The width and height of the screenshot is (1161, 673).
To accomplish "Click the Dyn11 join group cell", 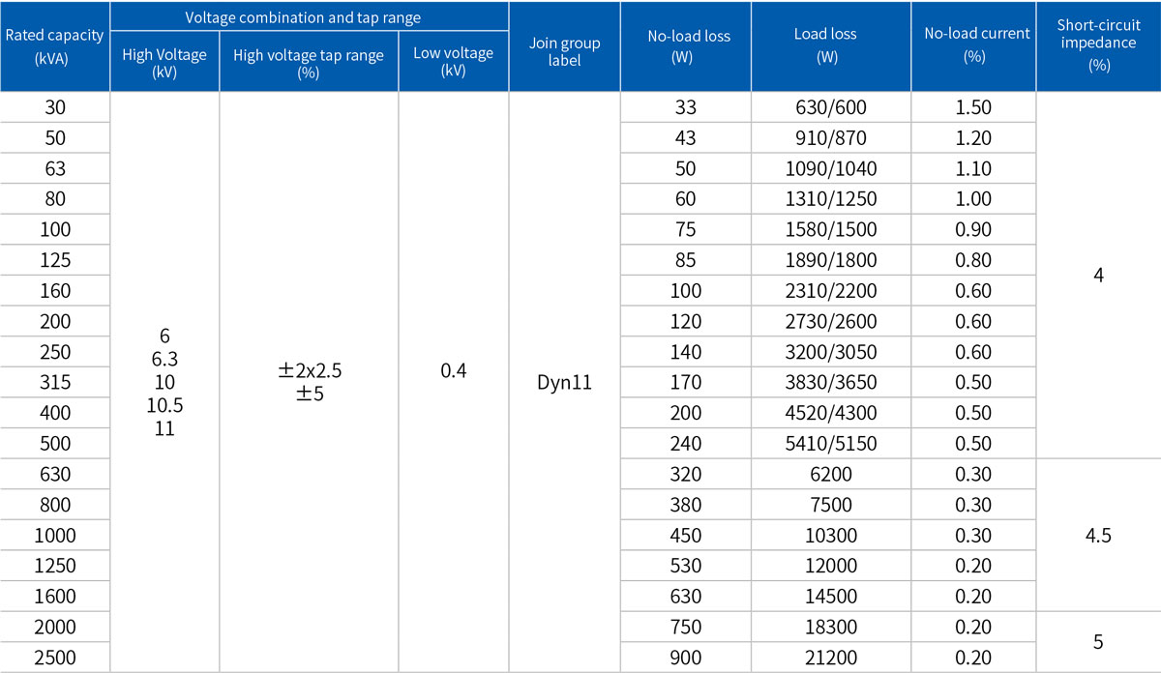I will [564, 382].
